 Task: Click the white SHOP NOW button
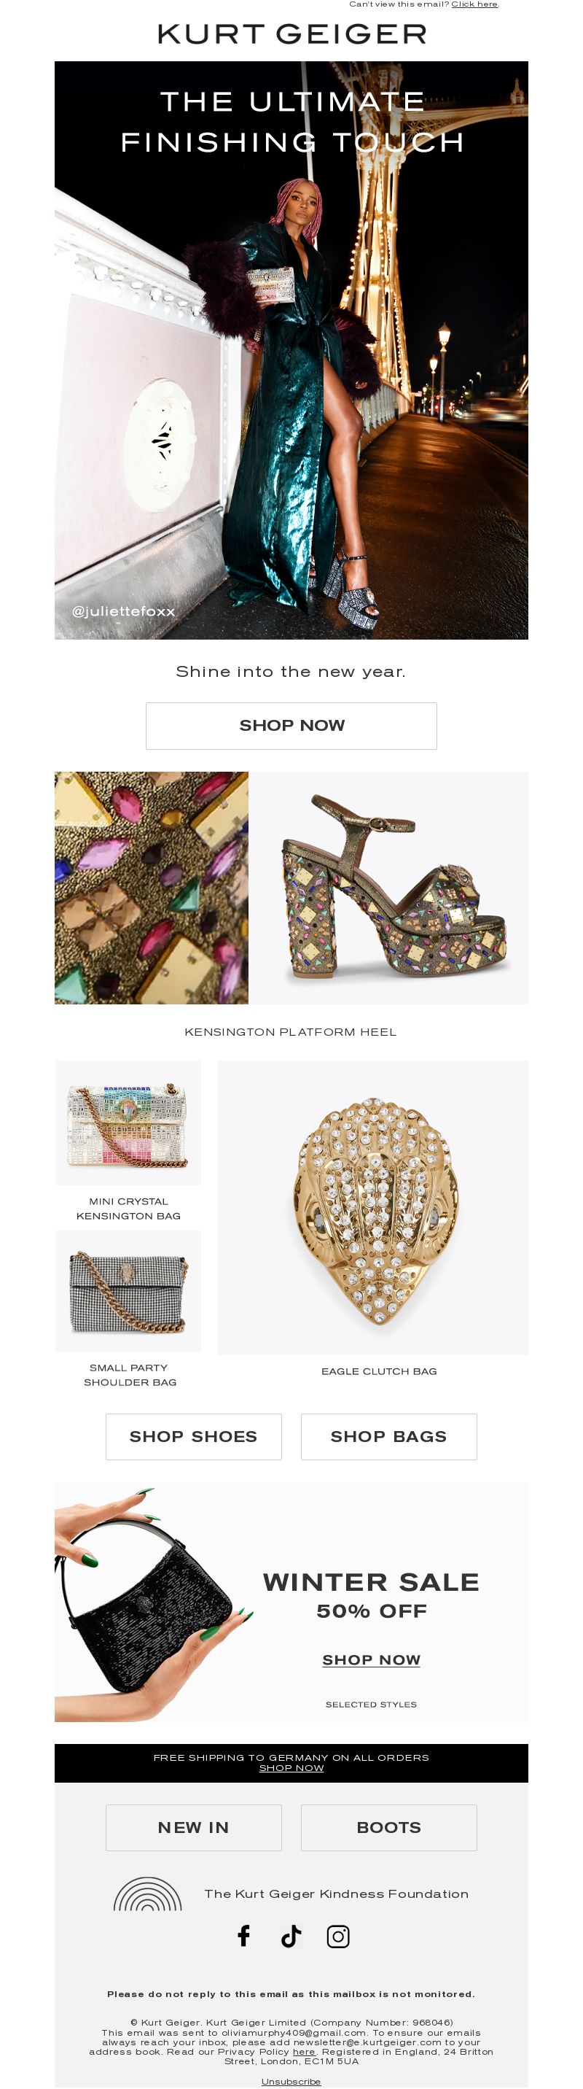point(291,726)
